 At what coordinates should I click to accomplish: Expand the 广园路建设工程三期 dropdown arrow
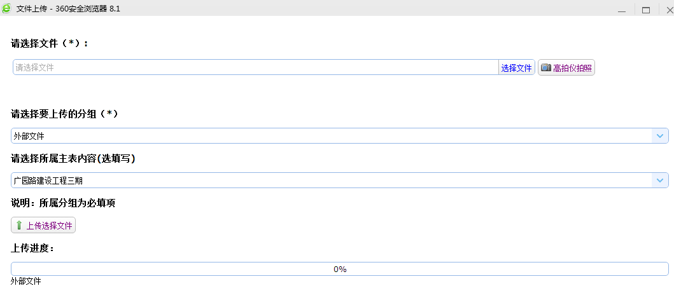point(660,181)
